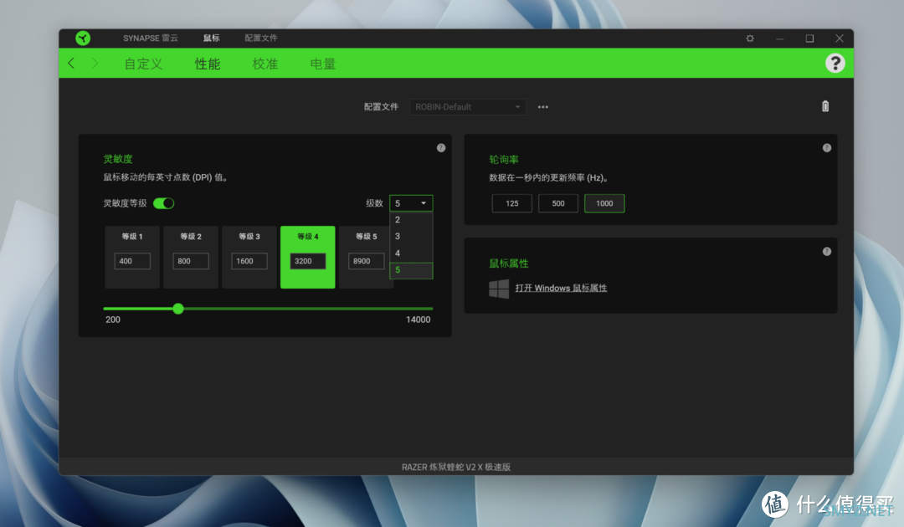904x527 pixels.
Task: Toggle the 灵敏度等级 switch off
Action: (164, 203)
